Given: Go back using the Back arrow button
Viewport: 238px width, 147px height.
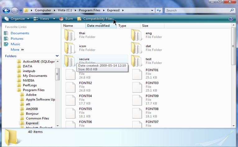Looking at the screenshot, I should [x=6, y=11].
